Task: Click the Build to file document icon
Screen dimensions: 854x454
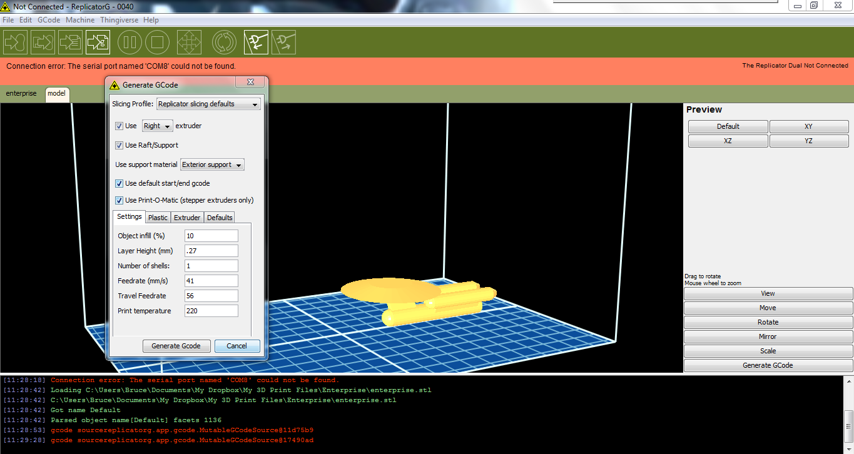Action: [x=70, y=43]
